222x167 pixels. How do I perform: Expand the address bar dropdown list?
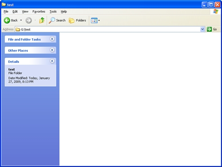click(x=202, y=29)
